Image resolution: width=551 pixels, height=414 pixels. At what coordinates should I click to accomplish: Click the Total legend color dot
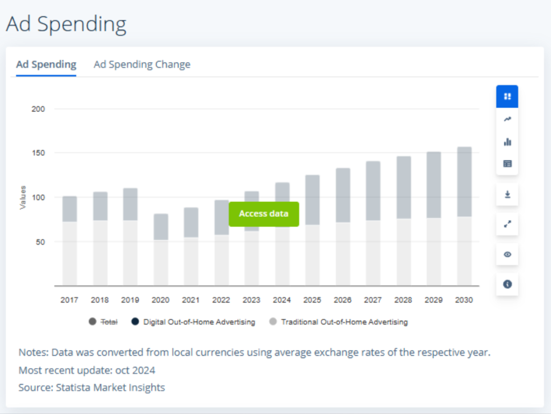[93, 322]
